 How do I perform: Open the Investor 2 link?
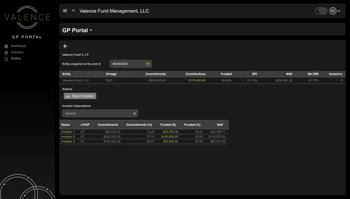pyautogui.click(x=68, y=137)
